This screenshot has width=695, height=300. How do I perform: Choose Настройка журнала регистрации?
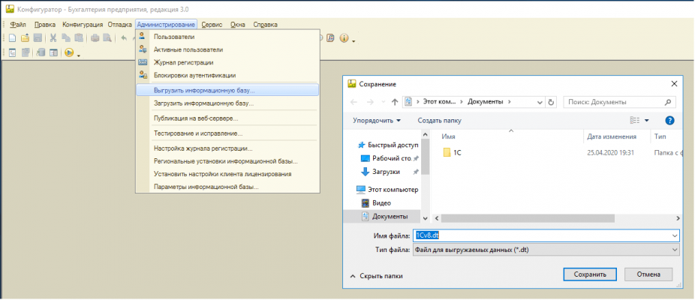click(227, 148)
